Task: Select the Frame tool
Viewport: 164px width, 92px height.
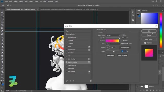Action: [x=2, y=28]
